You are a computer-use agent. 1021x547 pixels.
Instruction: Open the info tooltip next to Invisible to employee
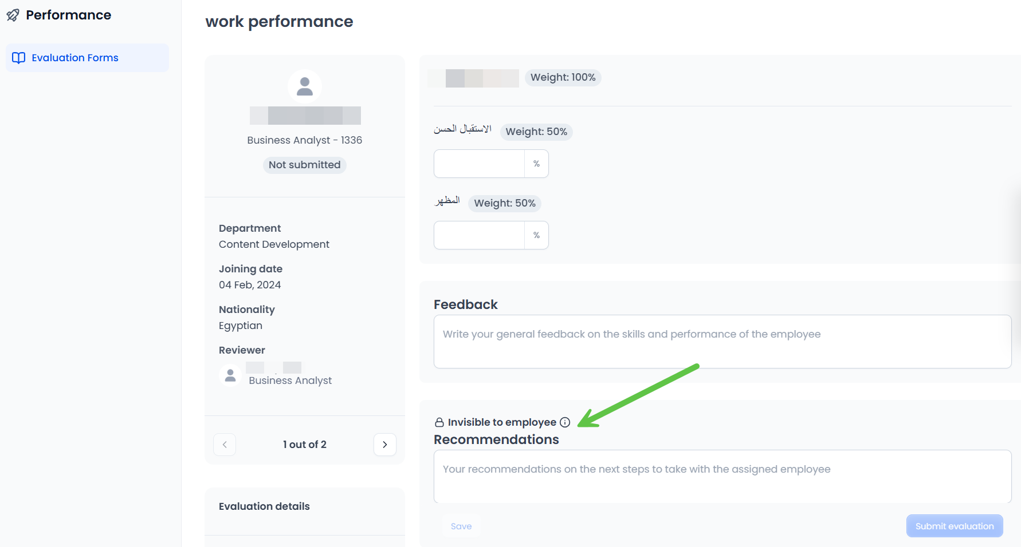(x=566, y=422)
